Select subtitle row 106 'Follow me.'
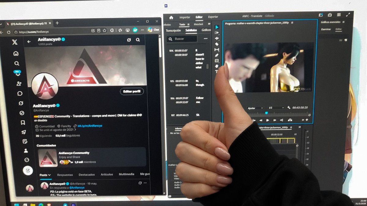Viewport: 367px width, 206px height. coord(188,100)
